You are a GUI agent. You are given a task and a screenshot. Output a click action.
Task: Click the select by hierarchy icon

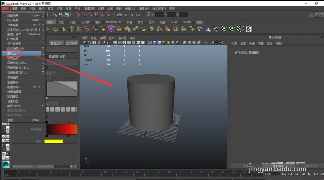(54, 15)
